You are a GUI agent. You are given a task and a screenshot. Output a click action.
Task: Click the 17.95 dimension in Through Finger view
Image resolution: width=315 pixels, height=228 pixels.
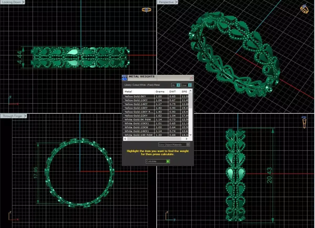click(x=36, y=173)
